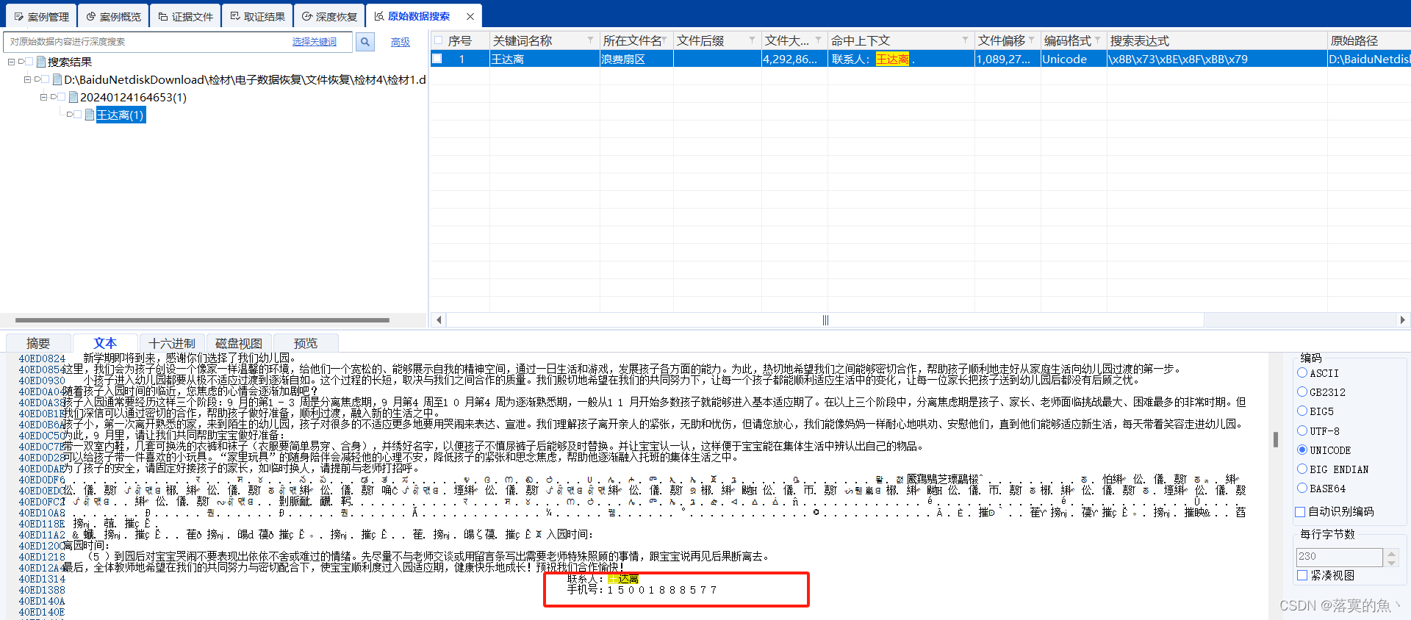This screenshot has width=1411, height=620.
Task: Click 王达离 keyword cell in row 1
Action: click(x=545, y=59)
